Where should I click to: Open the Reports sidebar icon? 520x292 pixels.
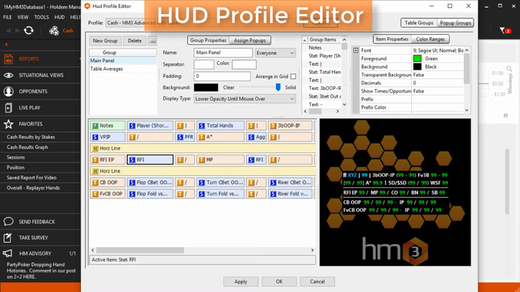point(9,59)
